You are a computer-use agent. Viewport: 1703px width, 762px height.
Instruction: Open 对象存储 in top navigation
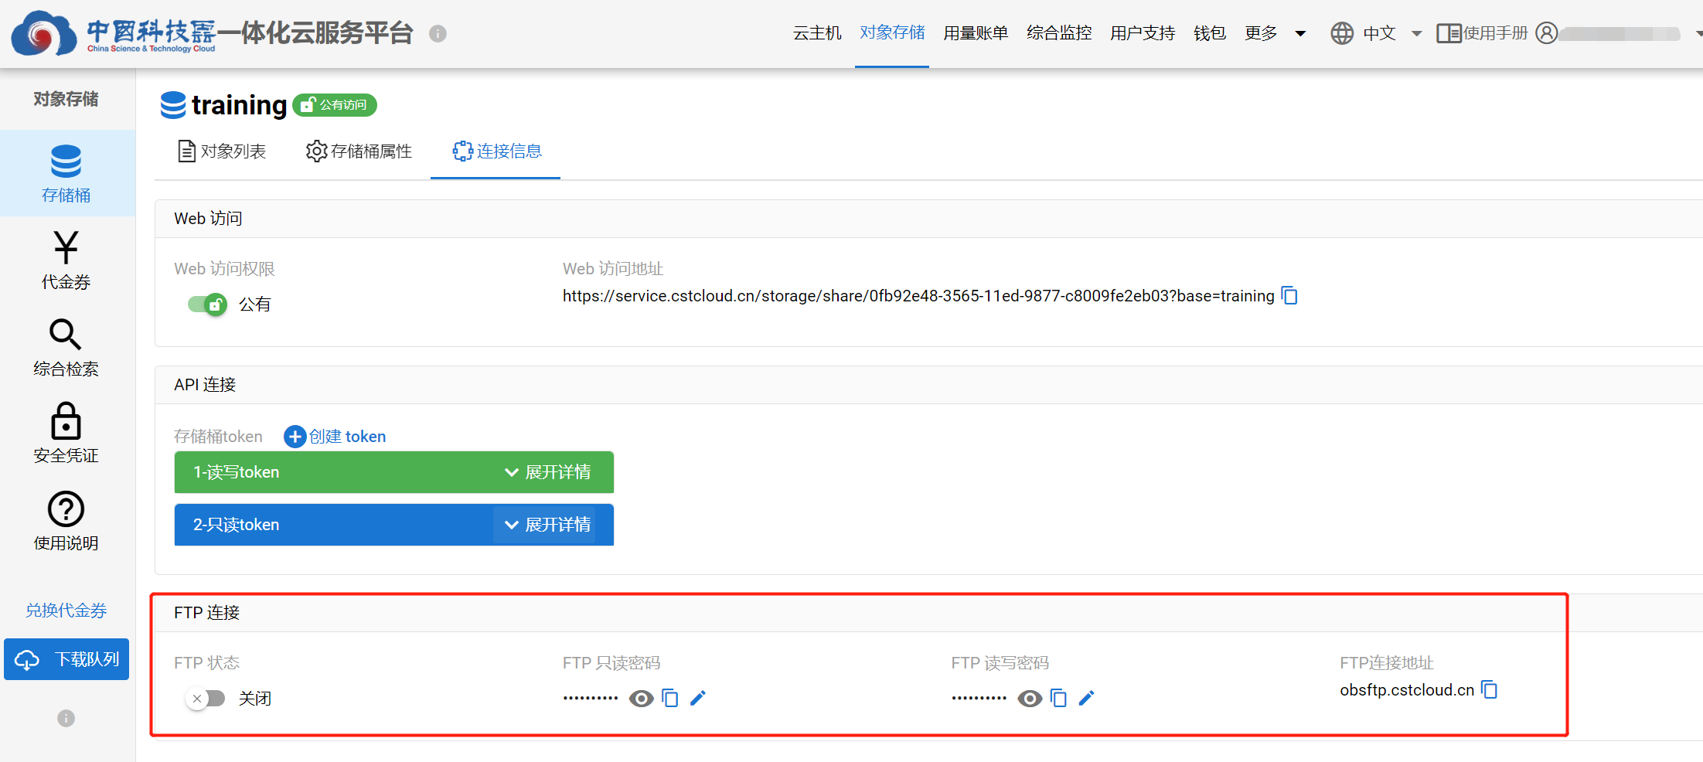[892, 33]
